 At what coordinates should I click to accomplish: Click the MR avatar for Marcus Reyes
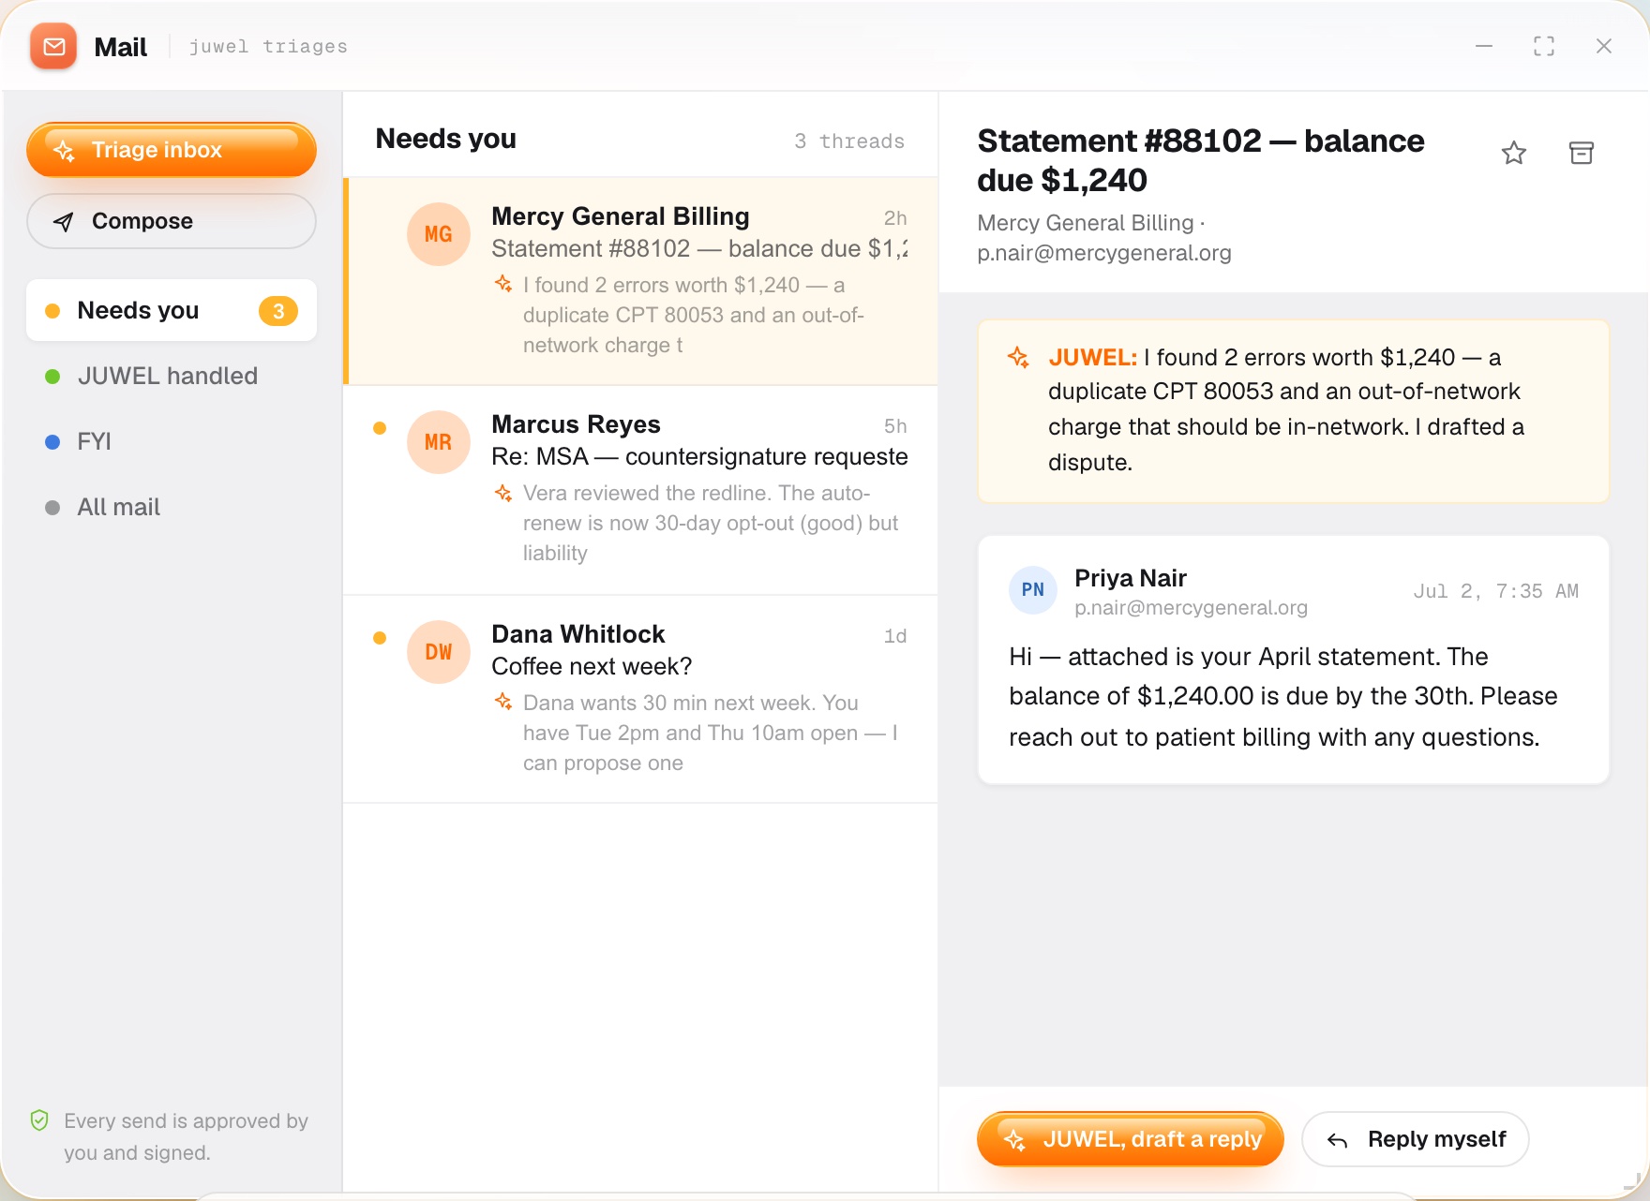(438, 442)
